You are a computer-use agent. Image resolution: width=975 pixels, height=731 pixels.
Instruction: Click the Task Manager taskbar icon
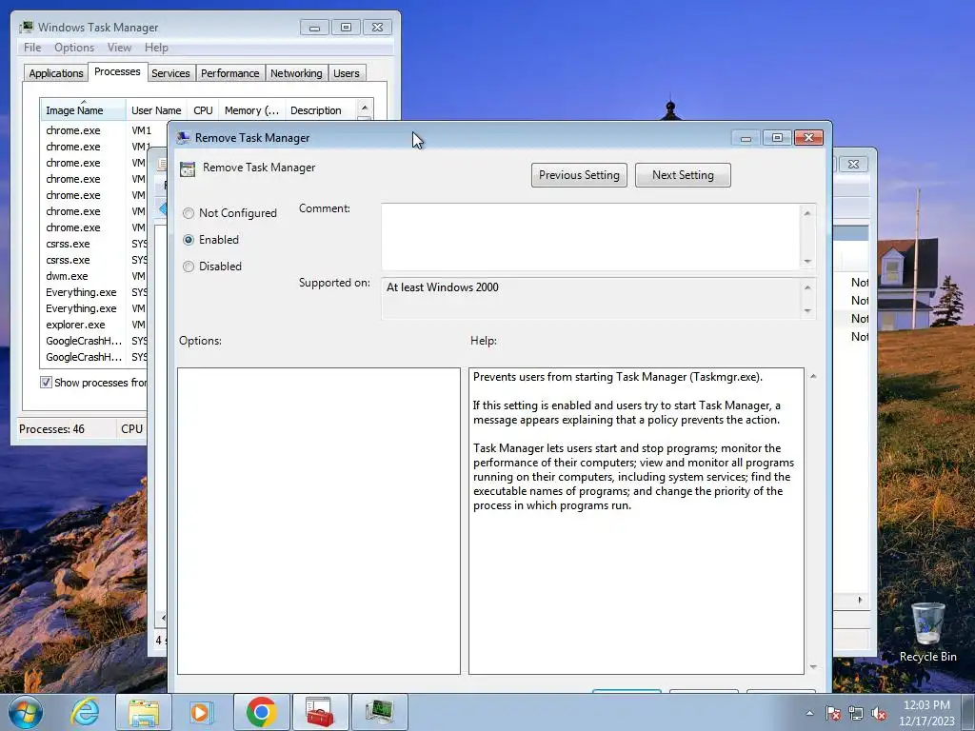point(380,712)
